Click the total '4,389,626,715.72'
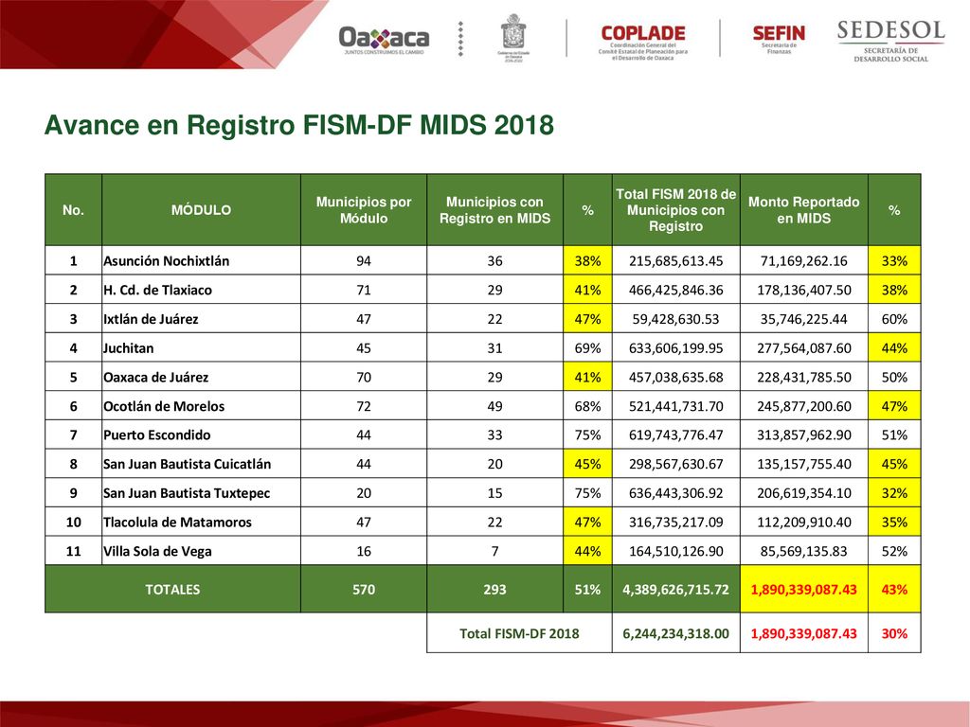 (x=675, y=590)
